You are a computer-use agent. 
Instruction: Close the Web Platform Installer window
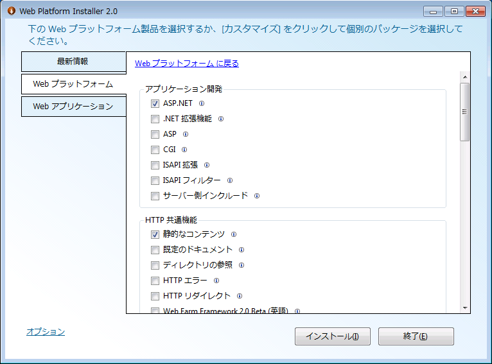[475, 12]
